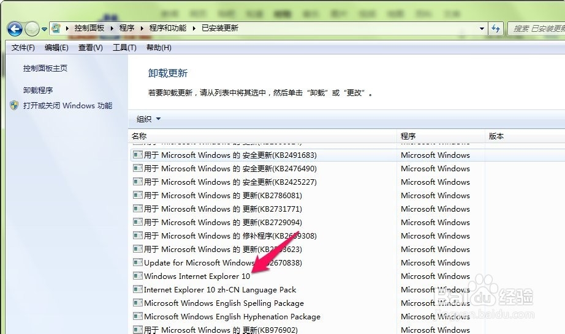Select the KB2476490 security update row
565x334 pixels.
(347, 168)
